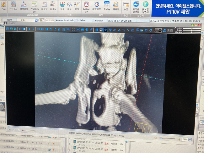The height and width of the screenshot is (153, 204).
Task: Open the pen color selector
Action: click(x=158, y=29)
